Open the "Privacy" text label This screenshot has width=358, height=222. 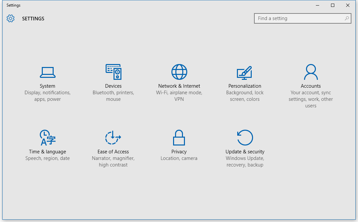(x=179, y=152)
